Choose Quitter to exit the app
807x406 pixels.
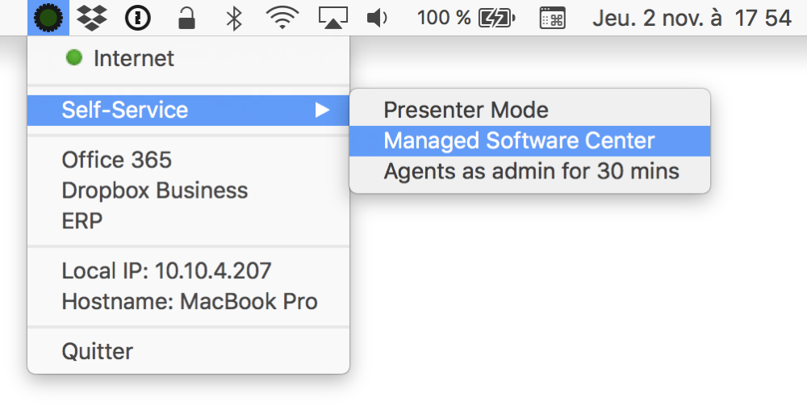click(97, 351)
